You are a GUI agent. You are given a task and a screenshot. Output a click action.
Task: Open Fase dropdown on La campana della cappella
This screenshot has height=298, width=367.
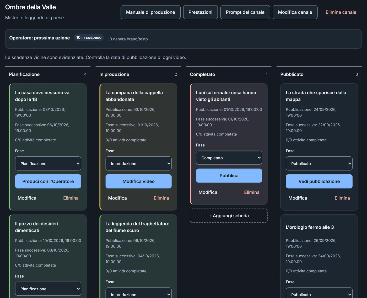(138, 163)
